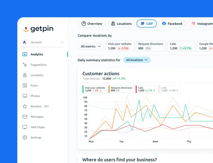Toggle the dotted Calls +1.5% chart series
The width and height of the screenshot is (213, 163).
170,89
